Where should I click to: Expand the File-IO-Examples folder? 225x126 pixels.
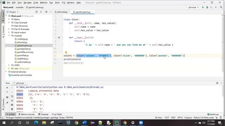[x=9, y=29]
